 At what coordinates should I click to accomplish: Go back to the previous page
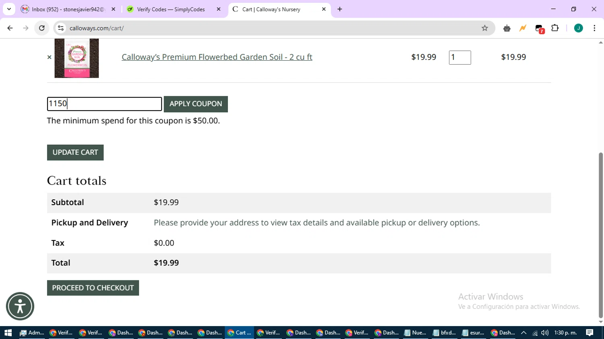tap(10, 28)
